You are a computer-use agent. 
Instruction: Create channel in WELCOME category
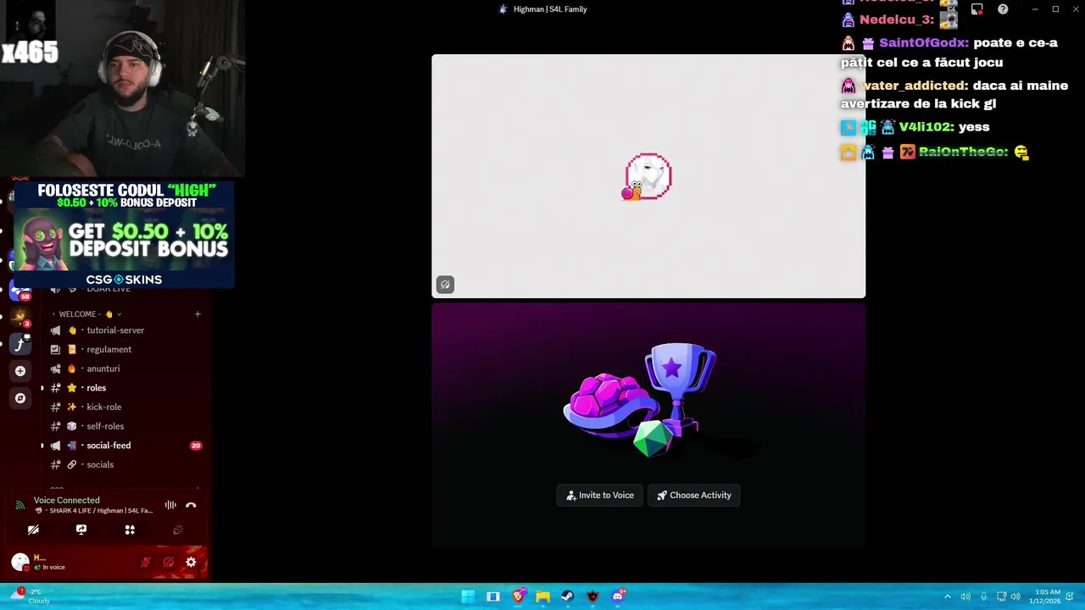pyautogui.click(x=198, y=314)
